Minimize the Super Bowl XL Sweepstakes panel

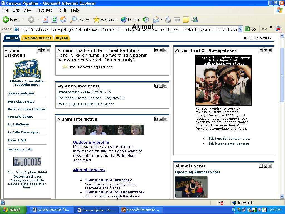(x=266, y=50)
